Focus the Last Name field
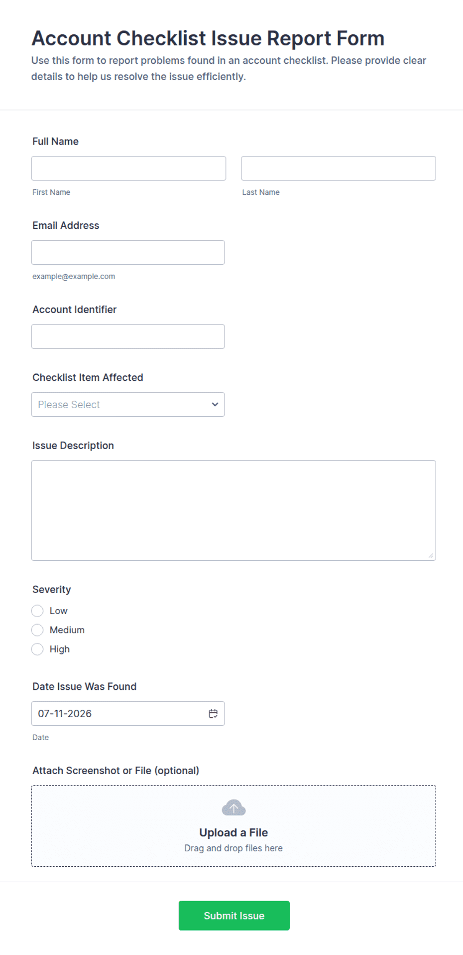This screenshot has height=955, width=463. pyautogui.click(x=339, y=168)
